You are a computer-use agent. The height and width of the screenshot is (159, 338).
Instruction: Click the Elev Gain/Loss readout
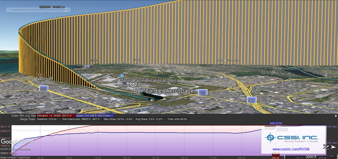coord(82,119)
